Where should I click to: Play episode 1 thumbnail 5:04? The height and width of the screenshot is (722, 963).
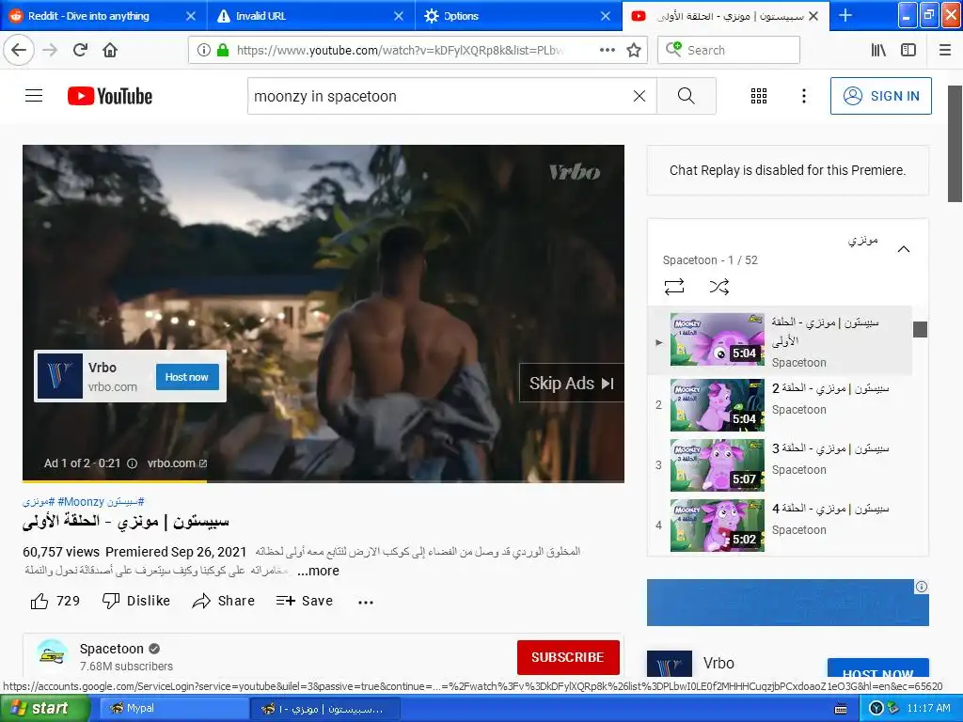718,339
